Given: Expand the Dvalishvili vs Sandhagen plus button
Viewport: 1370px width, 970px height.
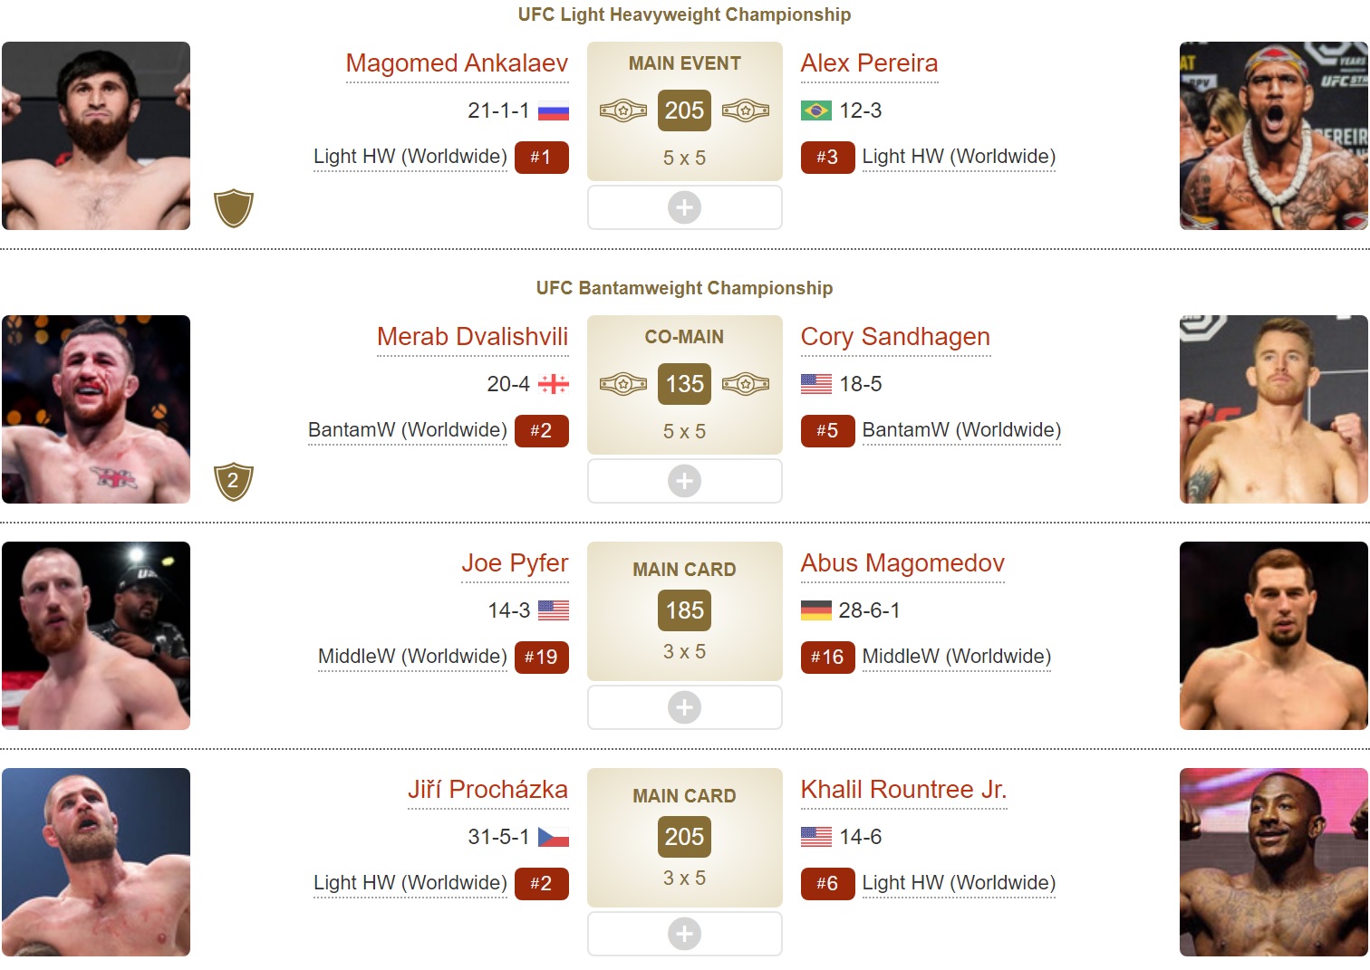Looking at the screenshot, I should point(684,482).
